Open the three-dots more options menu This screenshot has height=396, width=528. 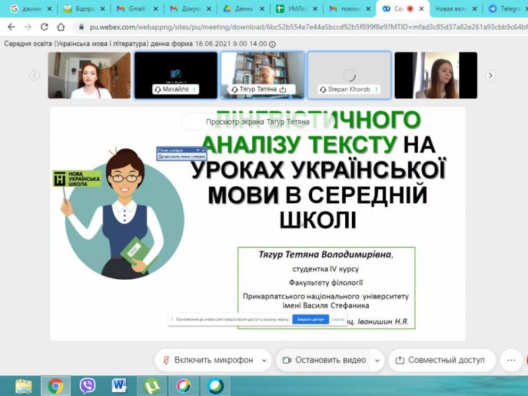click(510, 360)
